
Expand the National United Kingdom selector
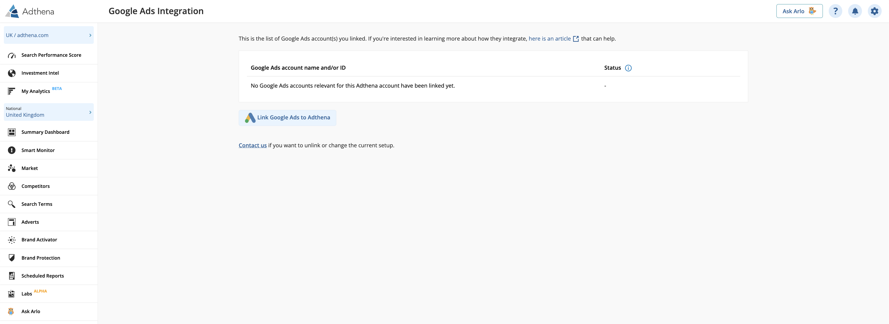[x=49, y=112]
